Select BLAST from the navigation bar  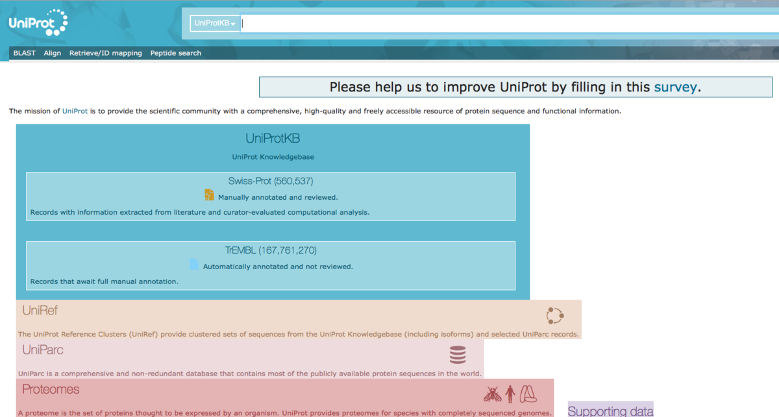click(x=24, y=53)
